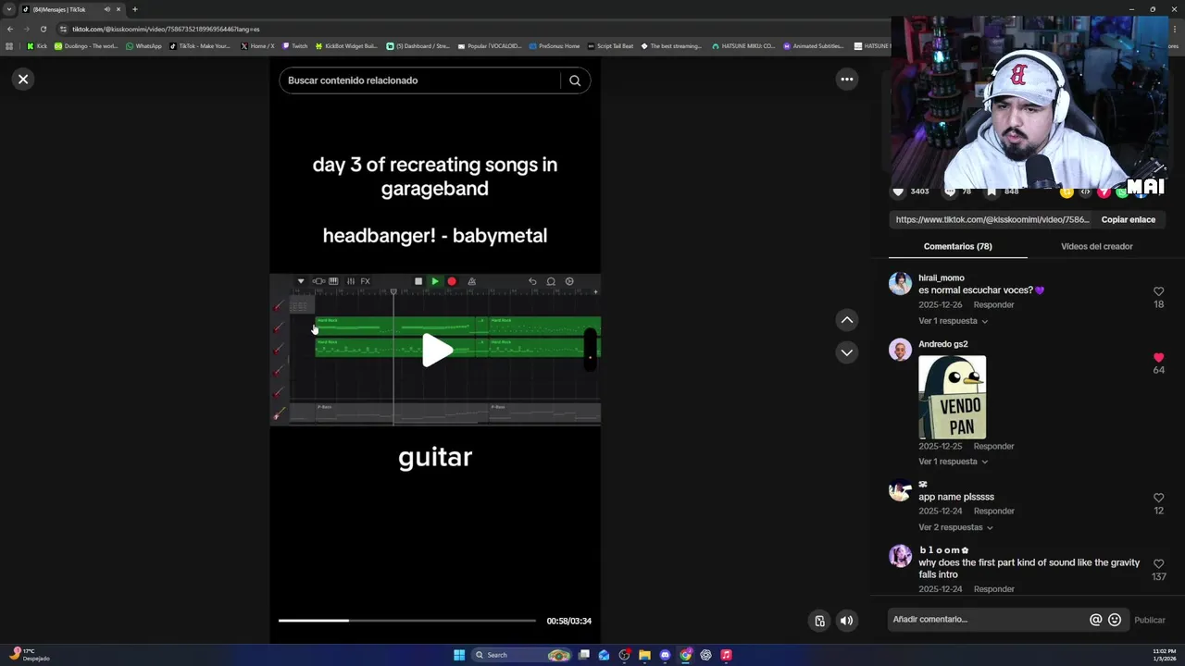Viewport: 1185px width, 666px height.
Task: Reply to Andredo gs2's comment
Action: [x=993, y=447]
